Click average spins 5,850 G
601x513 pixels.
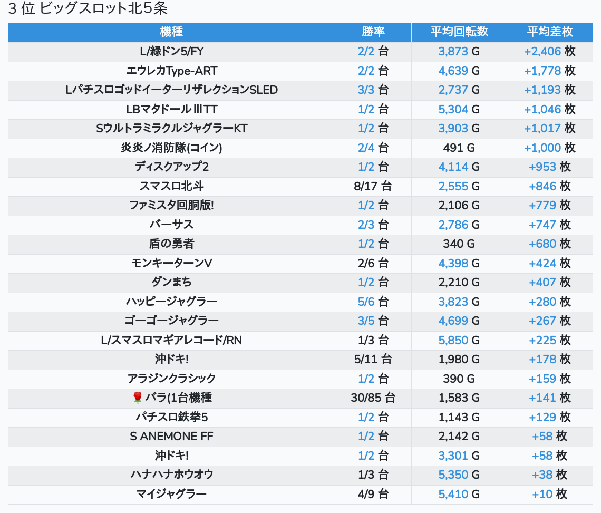[x=459, y=341]
